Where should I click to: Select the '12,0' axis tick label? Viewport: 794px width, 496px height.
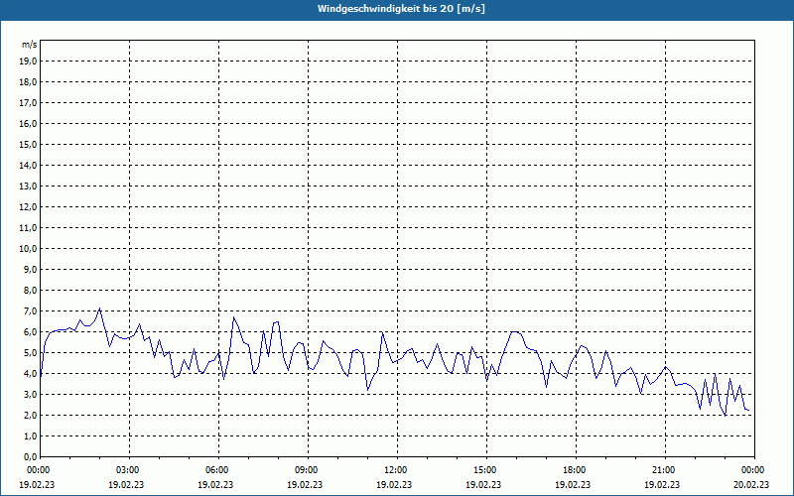28,207
